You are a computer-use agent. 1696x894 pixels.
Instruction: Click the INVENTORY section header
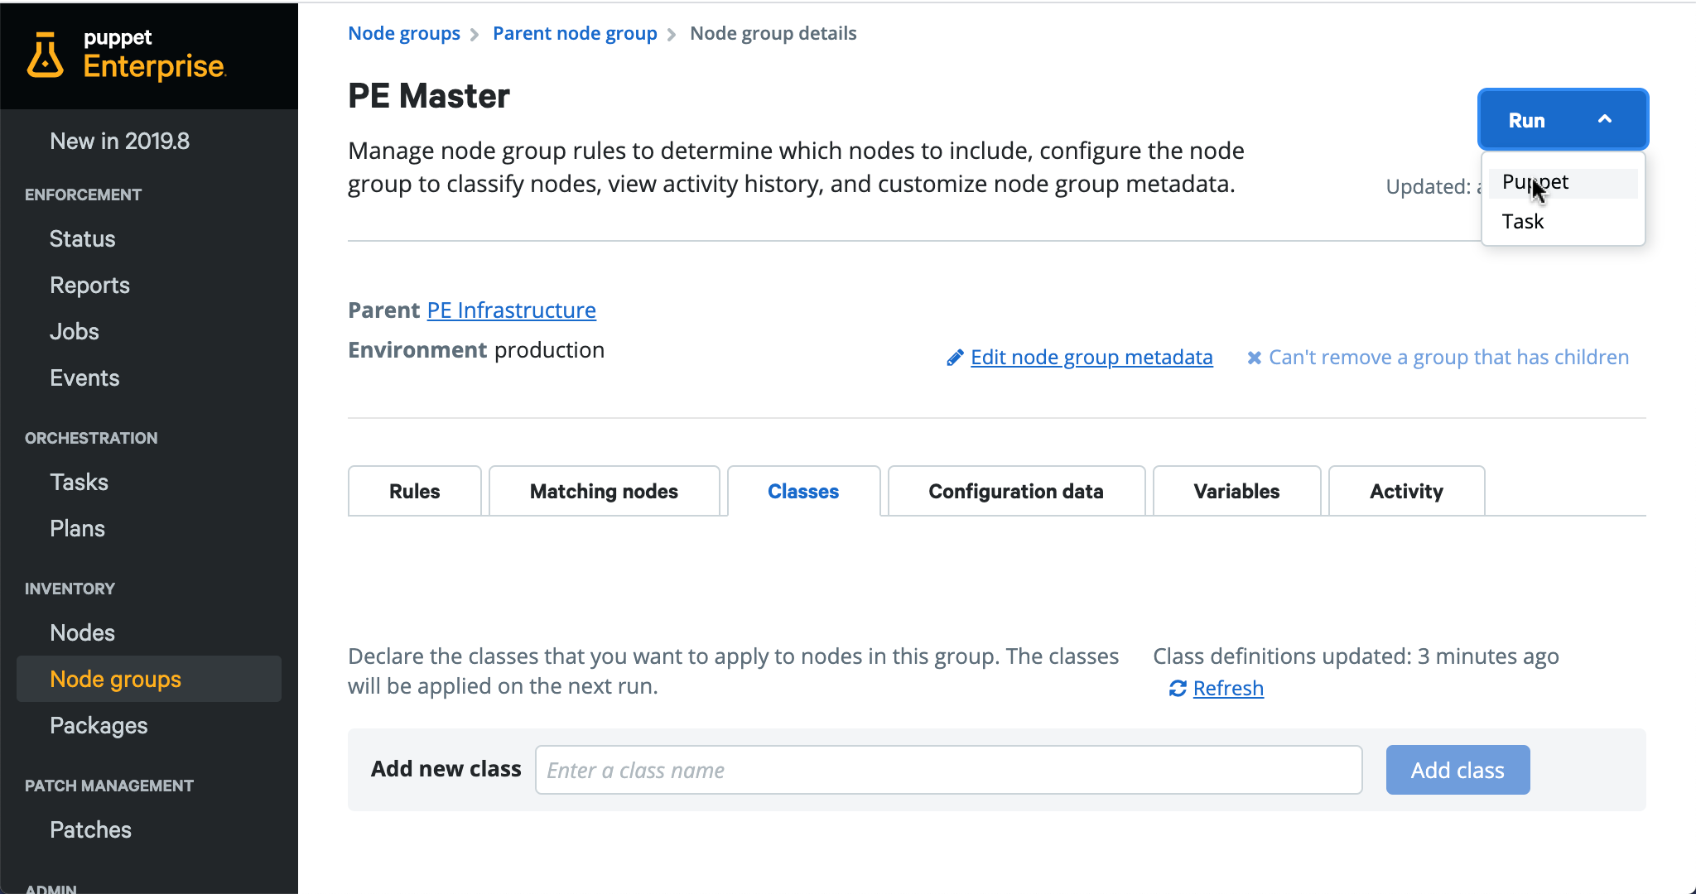point(70,589)
